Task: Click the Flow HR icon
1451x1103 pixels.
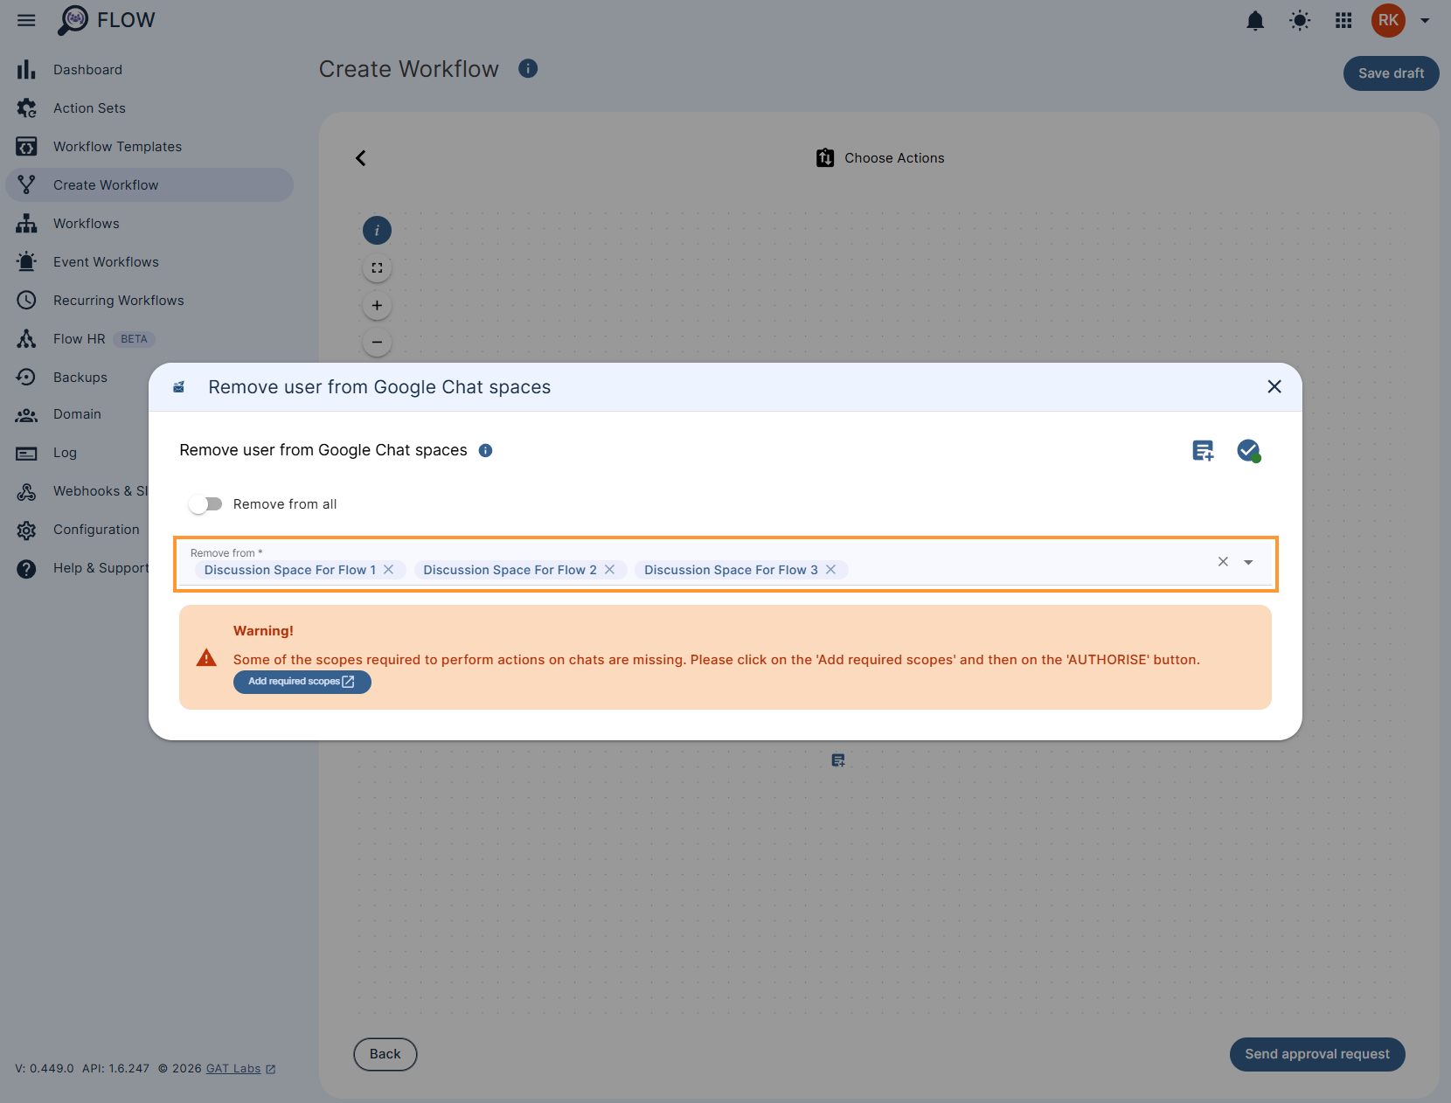Action: click(26, 338)
